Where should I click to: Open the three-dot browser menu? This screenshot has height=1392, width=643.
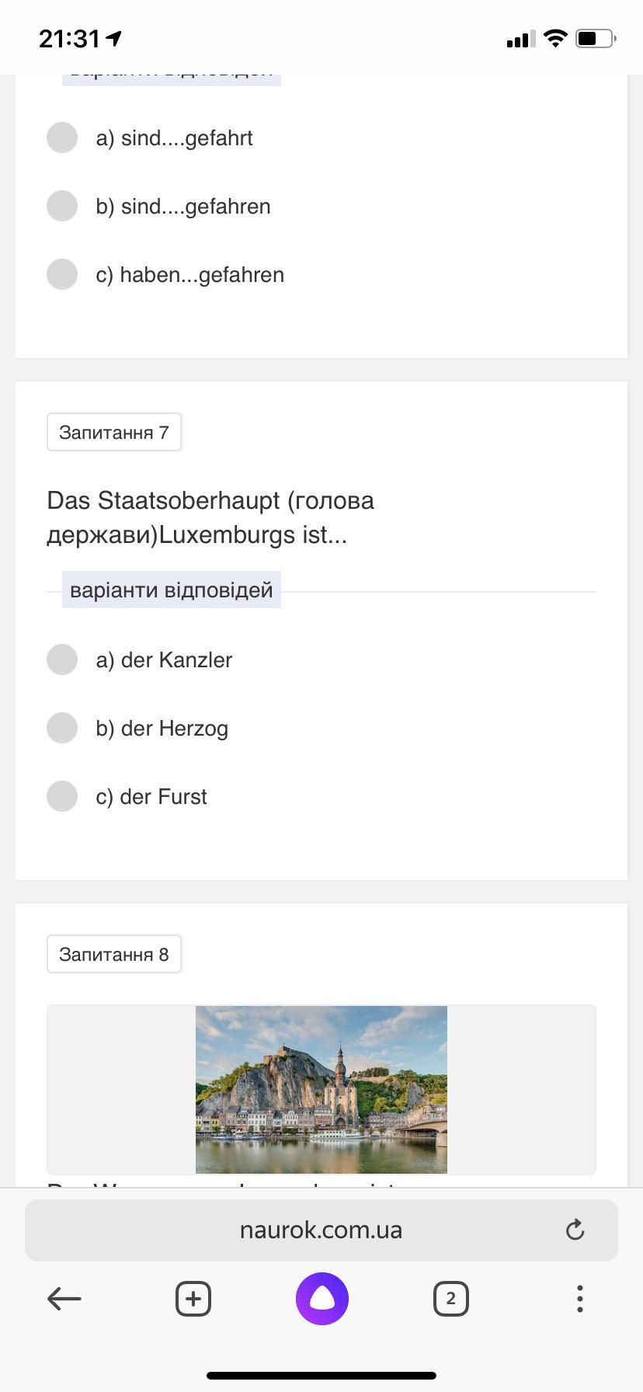pos(579,1298)
